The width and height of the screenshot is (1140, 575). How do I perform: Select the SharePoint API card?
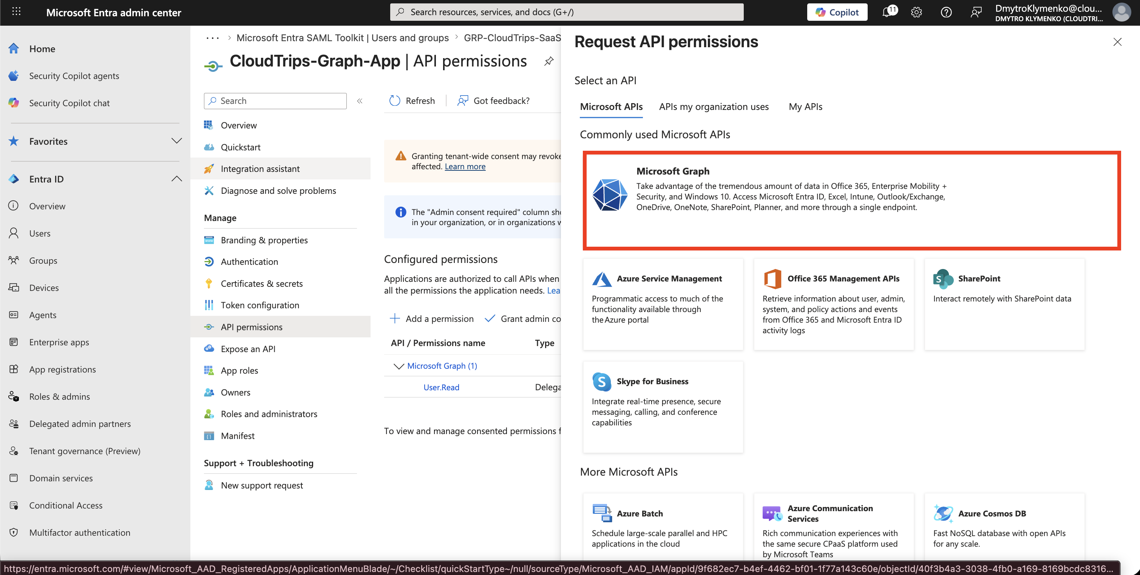(1004, 304)
